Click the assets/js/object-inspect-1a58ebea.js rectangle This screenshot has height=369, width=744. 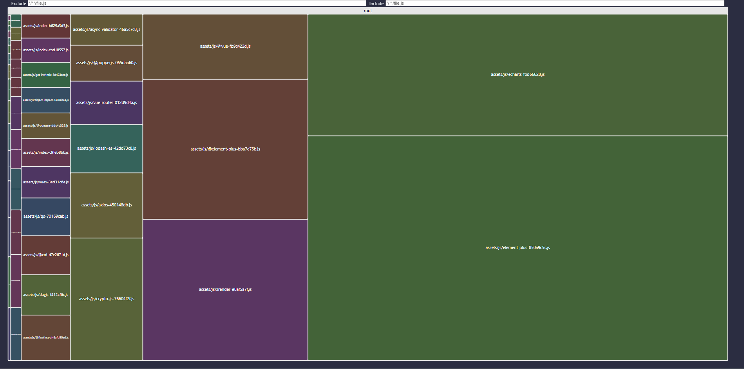pos(45,100)
